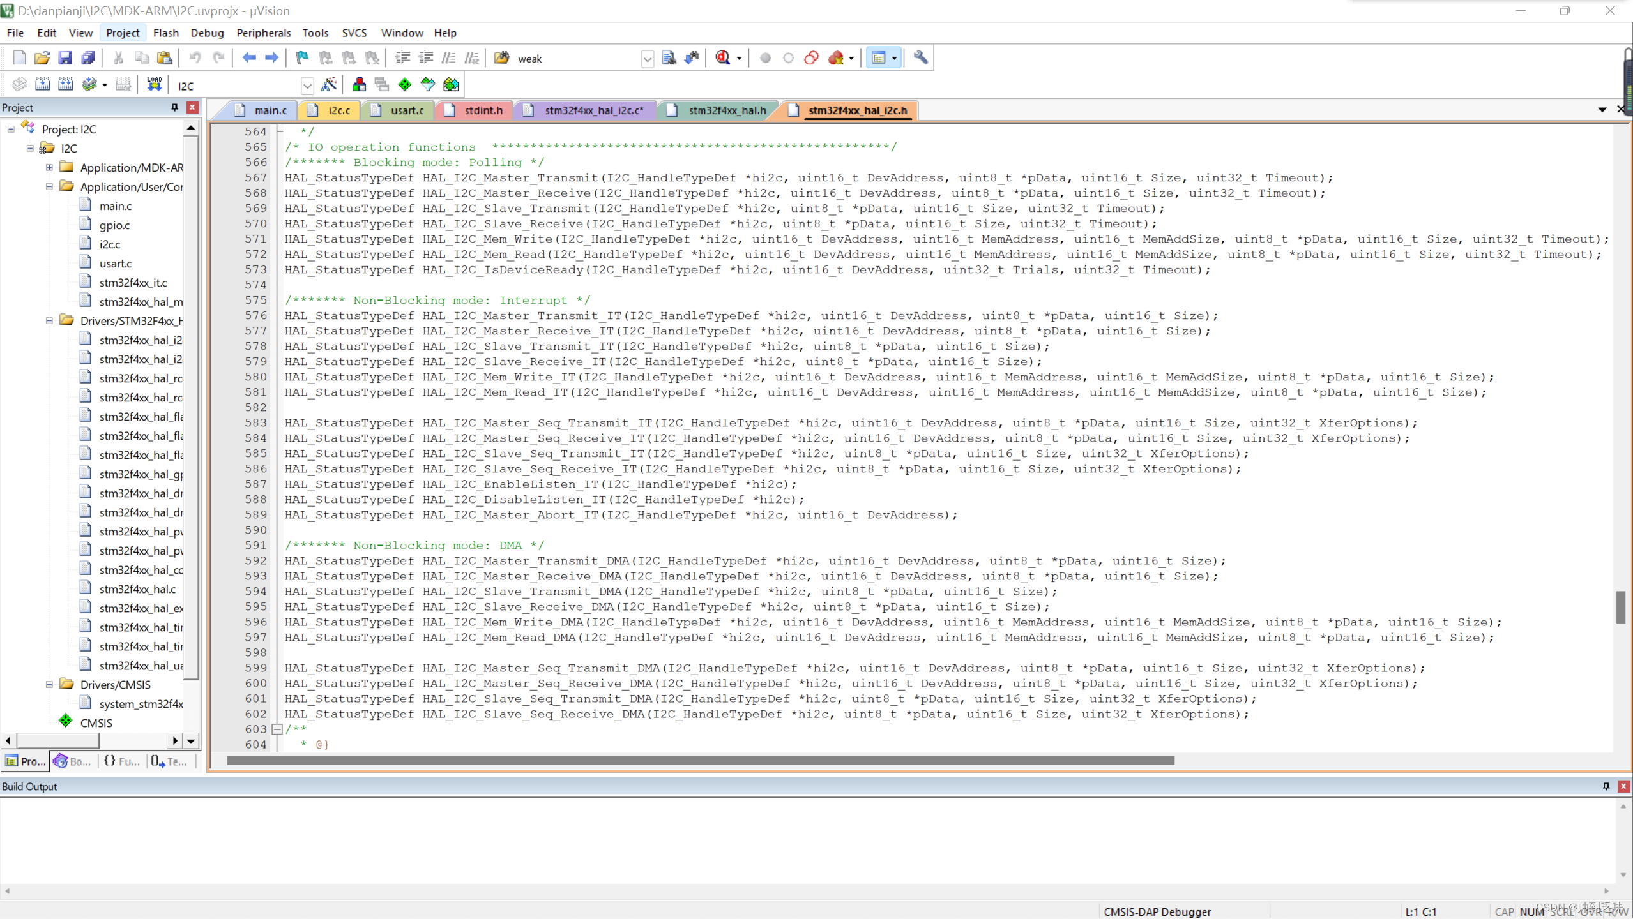Toggle the Project panel pin
1633x919 pixels.
pos(174,107)
